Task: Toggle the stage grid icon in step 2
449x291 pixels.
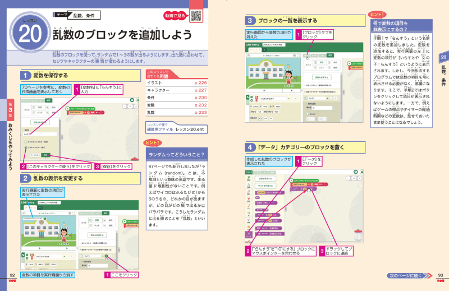Action: [70, 213]
